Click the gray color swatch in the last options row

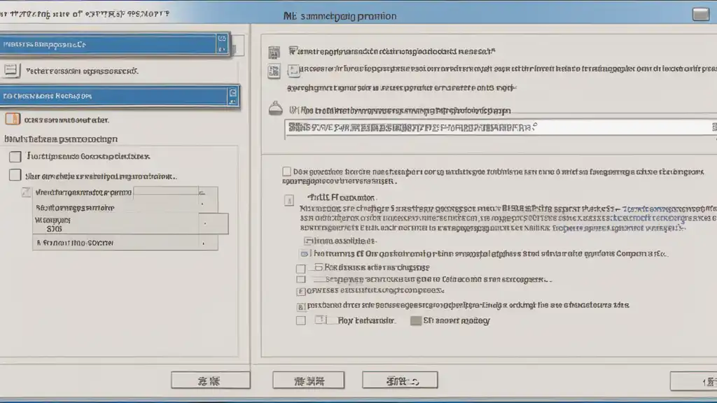[x=416, y=320]
